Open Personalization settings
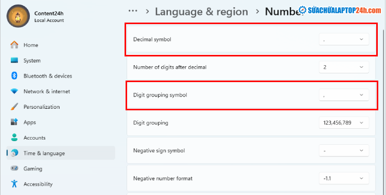Viewport: 386px width, 195px height. click(x=61, y=107)
